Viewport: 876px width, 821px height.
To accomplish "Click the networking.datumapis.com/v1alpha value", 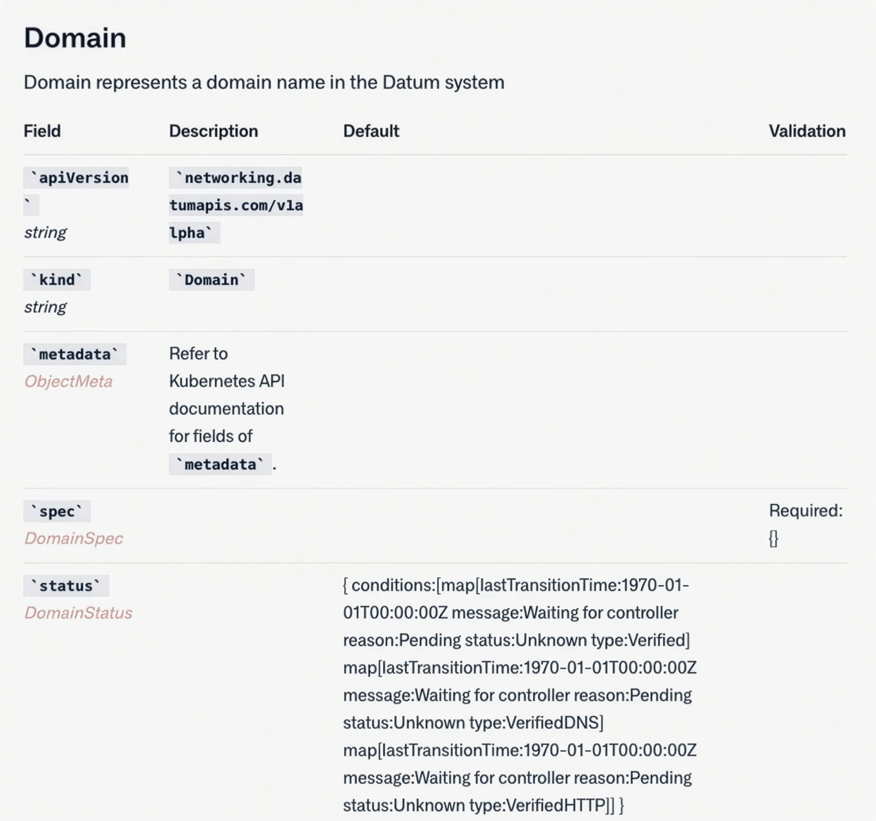I will [x=236, y=205].
